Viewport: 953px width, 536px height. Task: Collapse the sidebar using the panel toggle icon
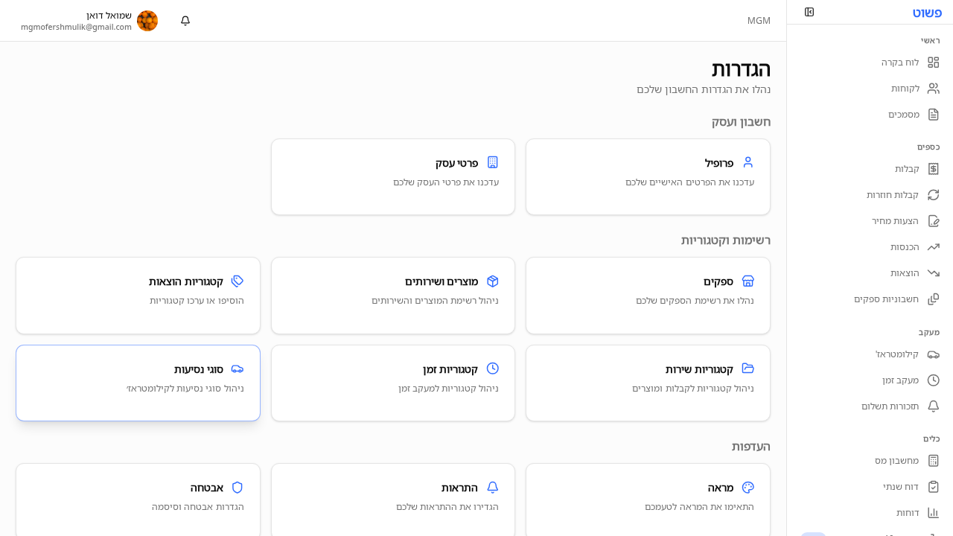click(x=809, y=12)
